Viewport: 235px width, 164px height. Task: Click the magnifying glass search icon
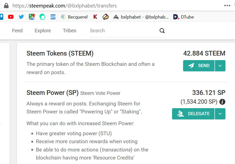coord(162,31)
